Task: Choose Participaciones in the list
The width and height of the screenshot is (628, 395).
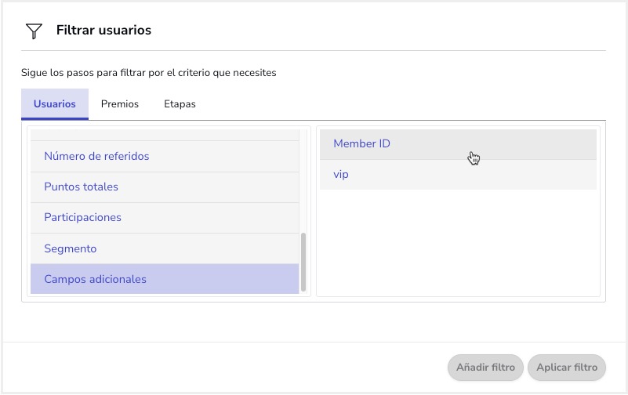Action: pyautogui.click(x=165, y=218)
